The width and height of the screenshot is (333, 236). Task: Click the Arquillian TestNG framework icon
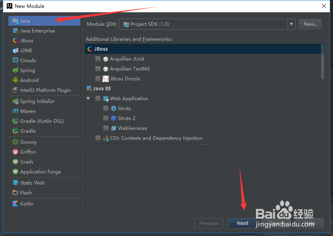tap(106, 69)
